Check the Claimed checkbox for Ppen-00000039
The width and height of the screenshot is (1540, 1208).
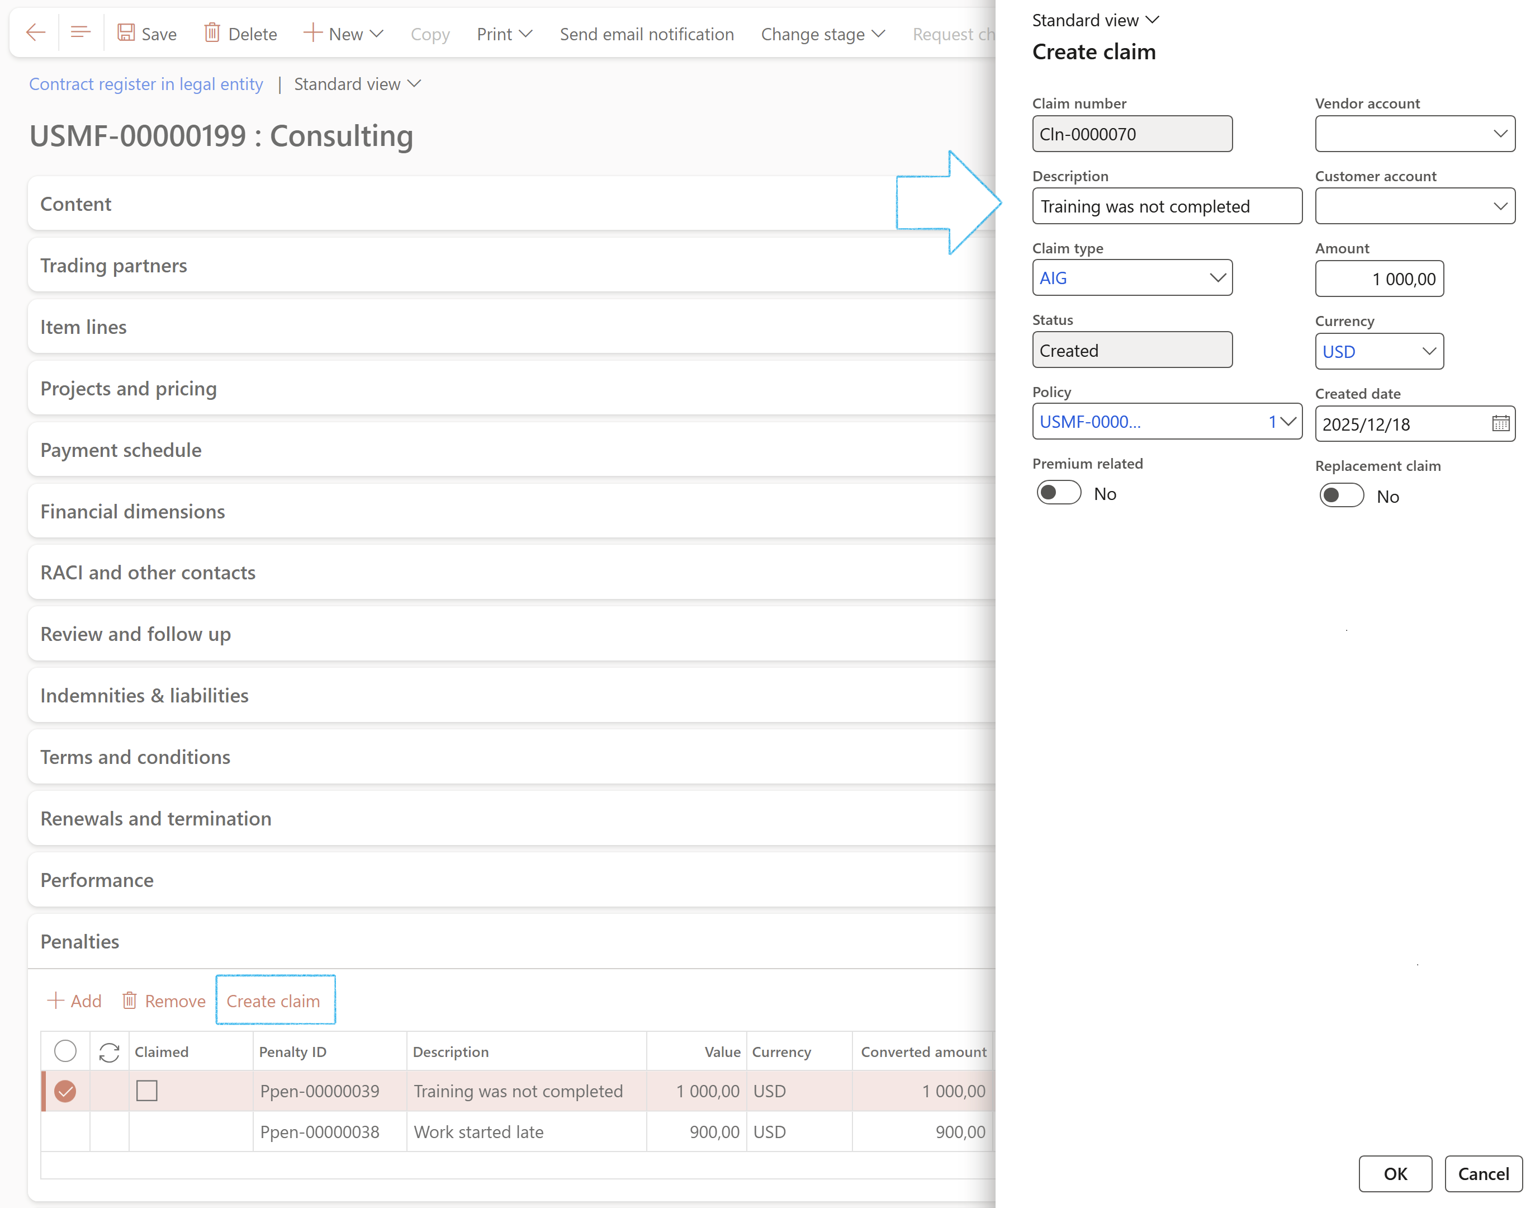tap(146, 1091)
